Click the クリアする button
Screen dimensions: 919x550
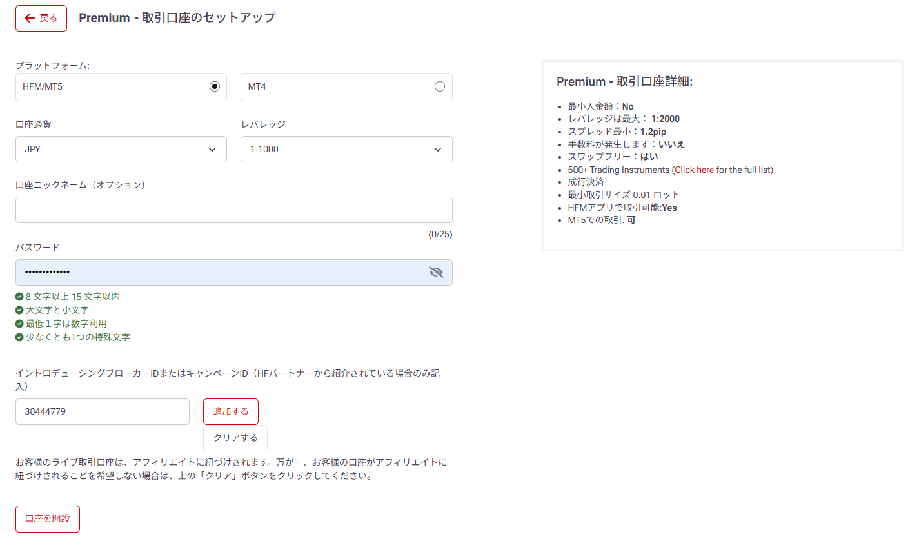point(235,438)
